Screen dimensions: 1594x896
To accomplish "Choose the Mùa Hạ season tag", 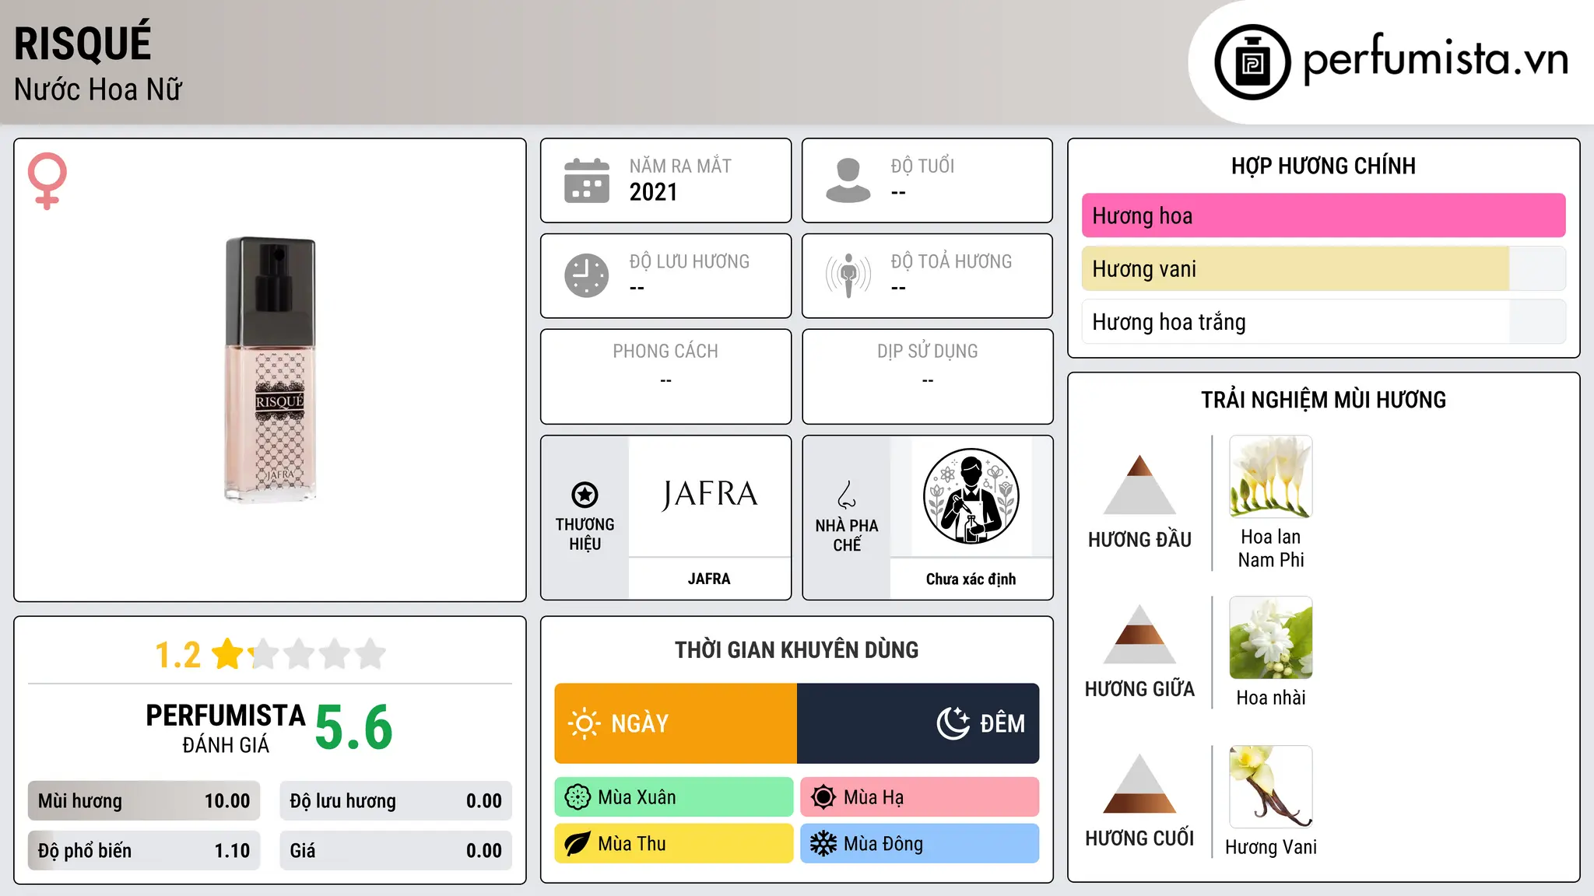I will [x=920, y=797].
